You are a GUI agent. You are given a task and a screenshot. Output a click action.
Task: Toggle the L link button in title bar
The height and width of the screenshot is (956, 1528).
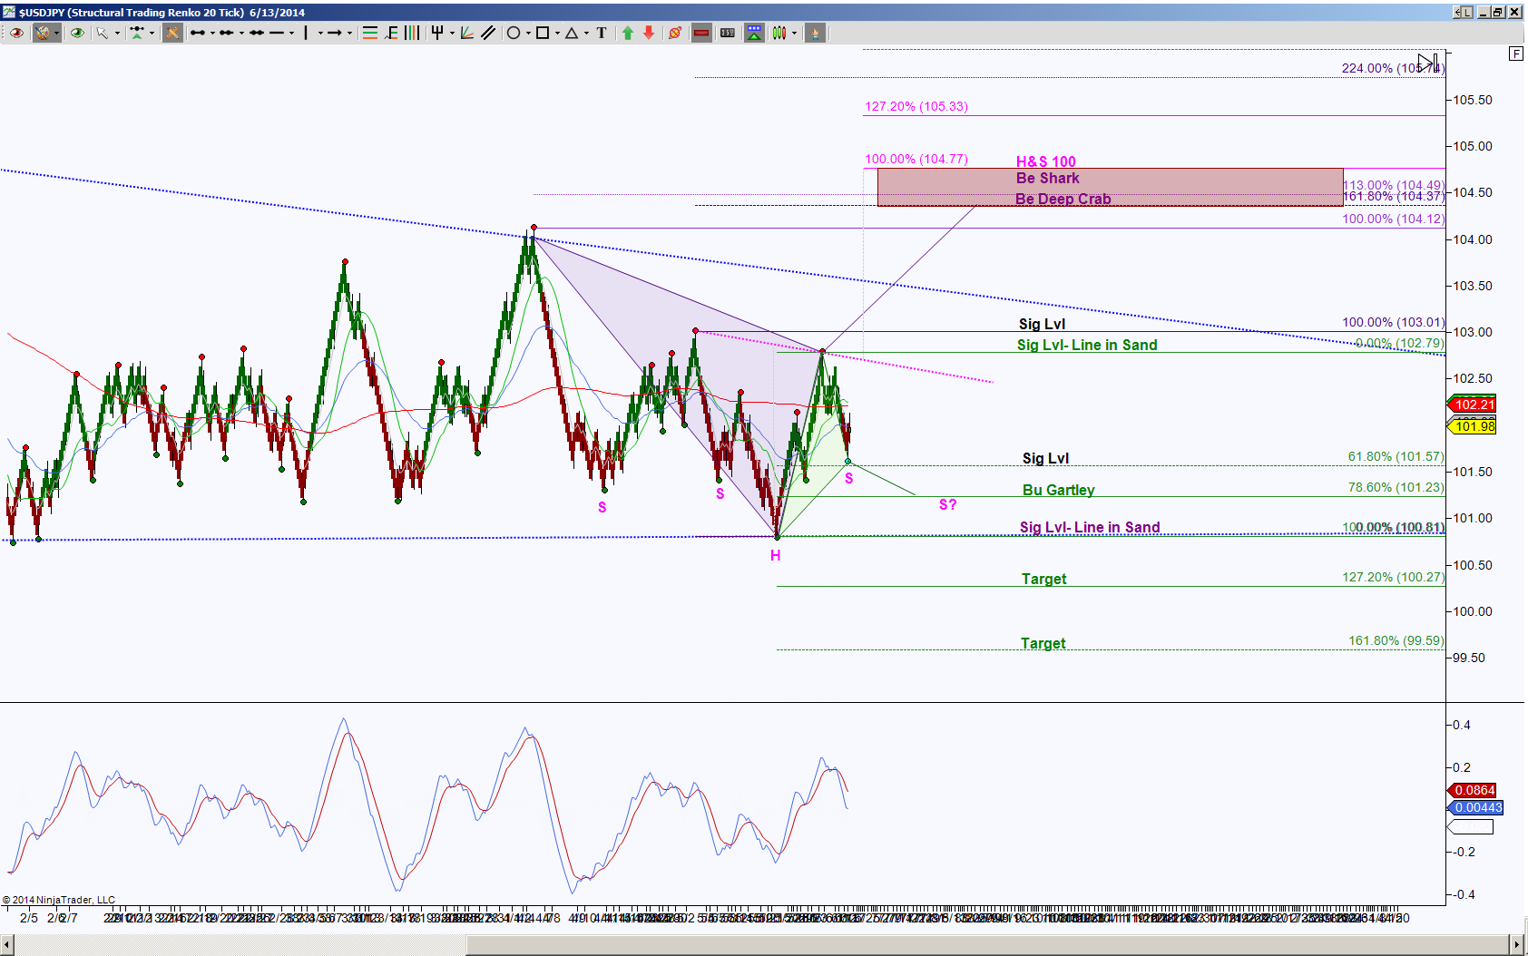coord(1467,12)
